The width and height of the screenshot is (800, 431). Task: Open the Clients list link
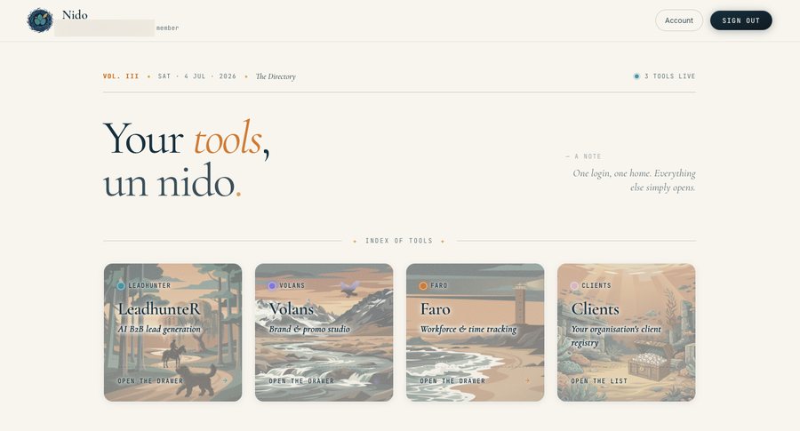[x=599, y=381]
